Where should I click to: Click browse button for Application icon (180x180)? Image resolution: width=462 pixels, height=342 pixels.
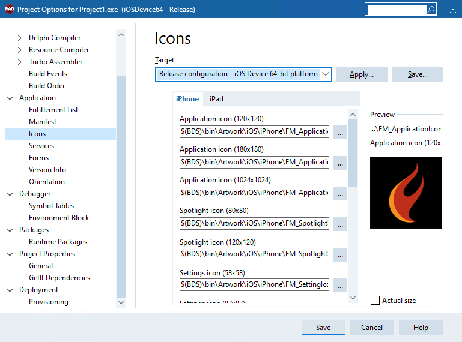click(340, 163)
